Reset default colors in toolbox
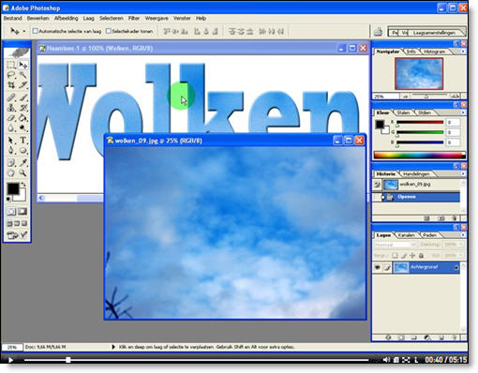 (x=8, y=199)
